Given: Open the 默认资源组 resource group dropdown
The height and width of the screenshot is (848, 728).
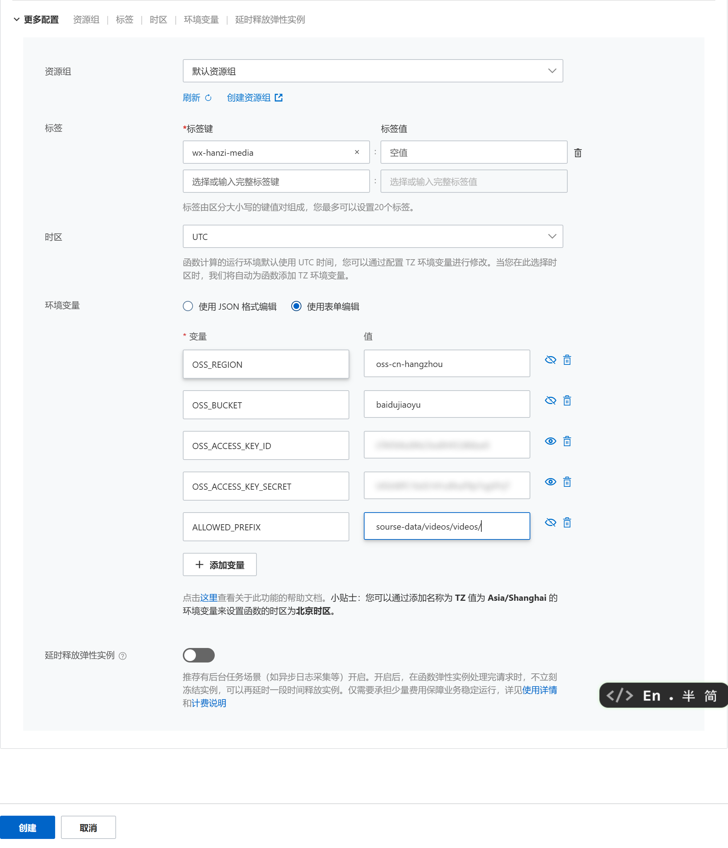Looking at the screenshot, I should pyautogui.click(x=552, y=71).
